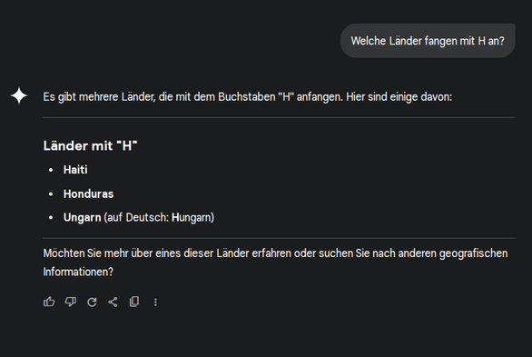
Task: Like the response with thumbs up
Action: click(49, 302)
